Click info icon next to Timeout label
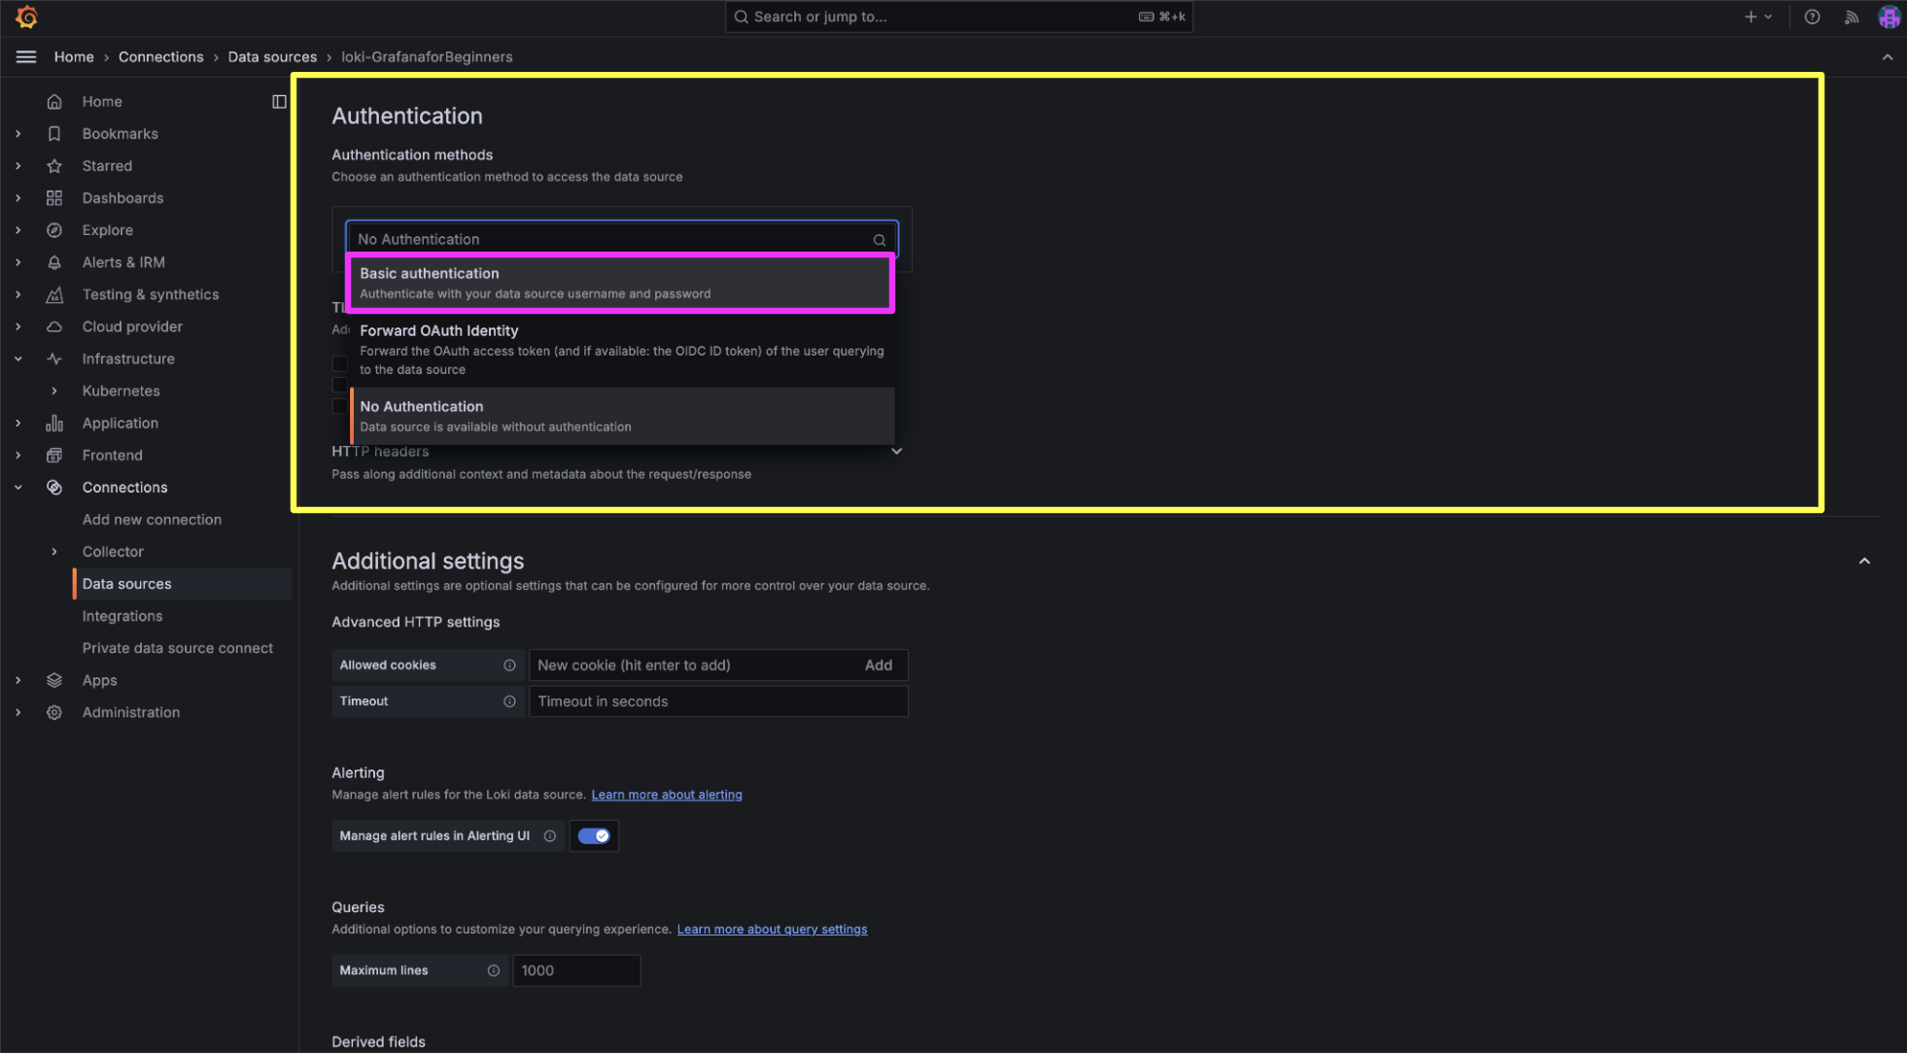Screen dimensions: 1907x1055 tap(509, 701)
